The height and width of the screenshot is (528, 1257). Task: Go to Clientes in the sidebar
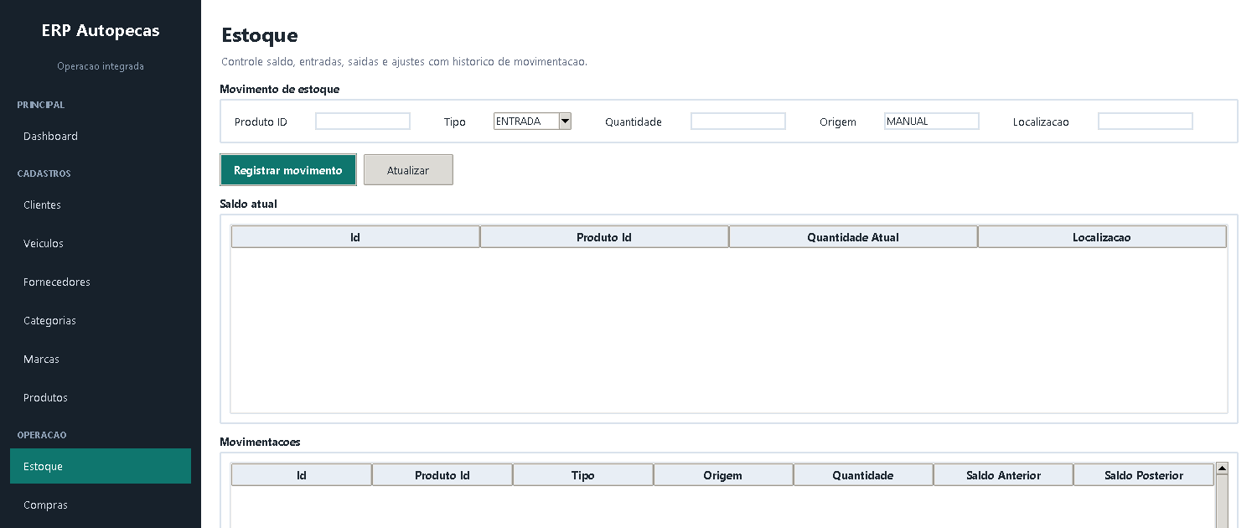click(x=101, y=204)
